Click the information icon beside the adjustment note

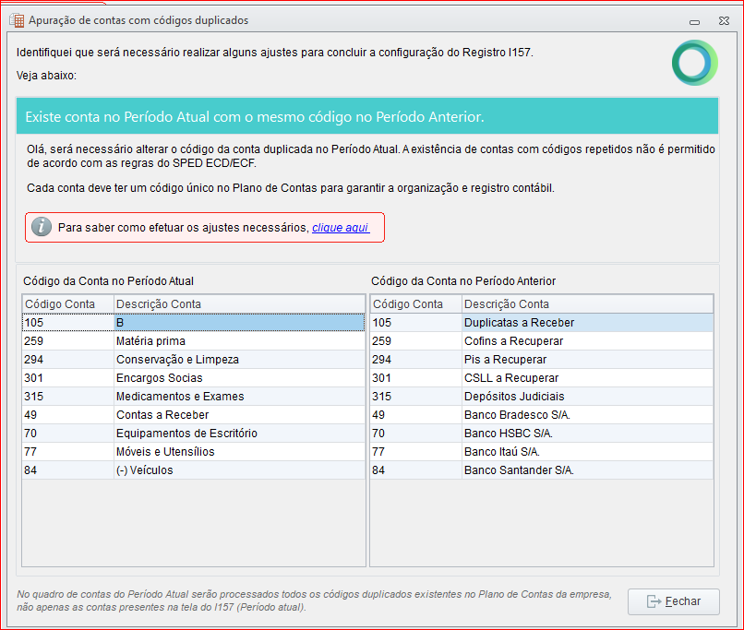click(41, 226)
